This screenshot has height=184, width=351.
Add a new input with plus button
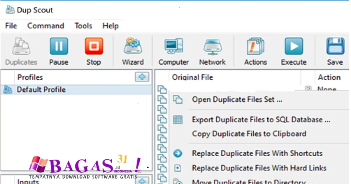click(x=142, y=181)
